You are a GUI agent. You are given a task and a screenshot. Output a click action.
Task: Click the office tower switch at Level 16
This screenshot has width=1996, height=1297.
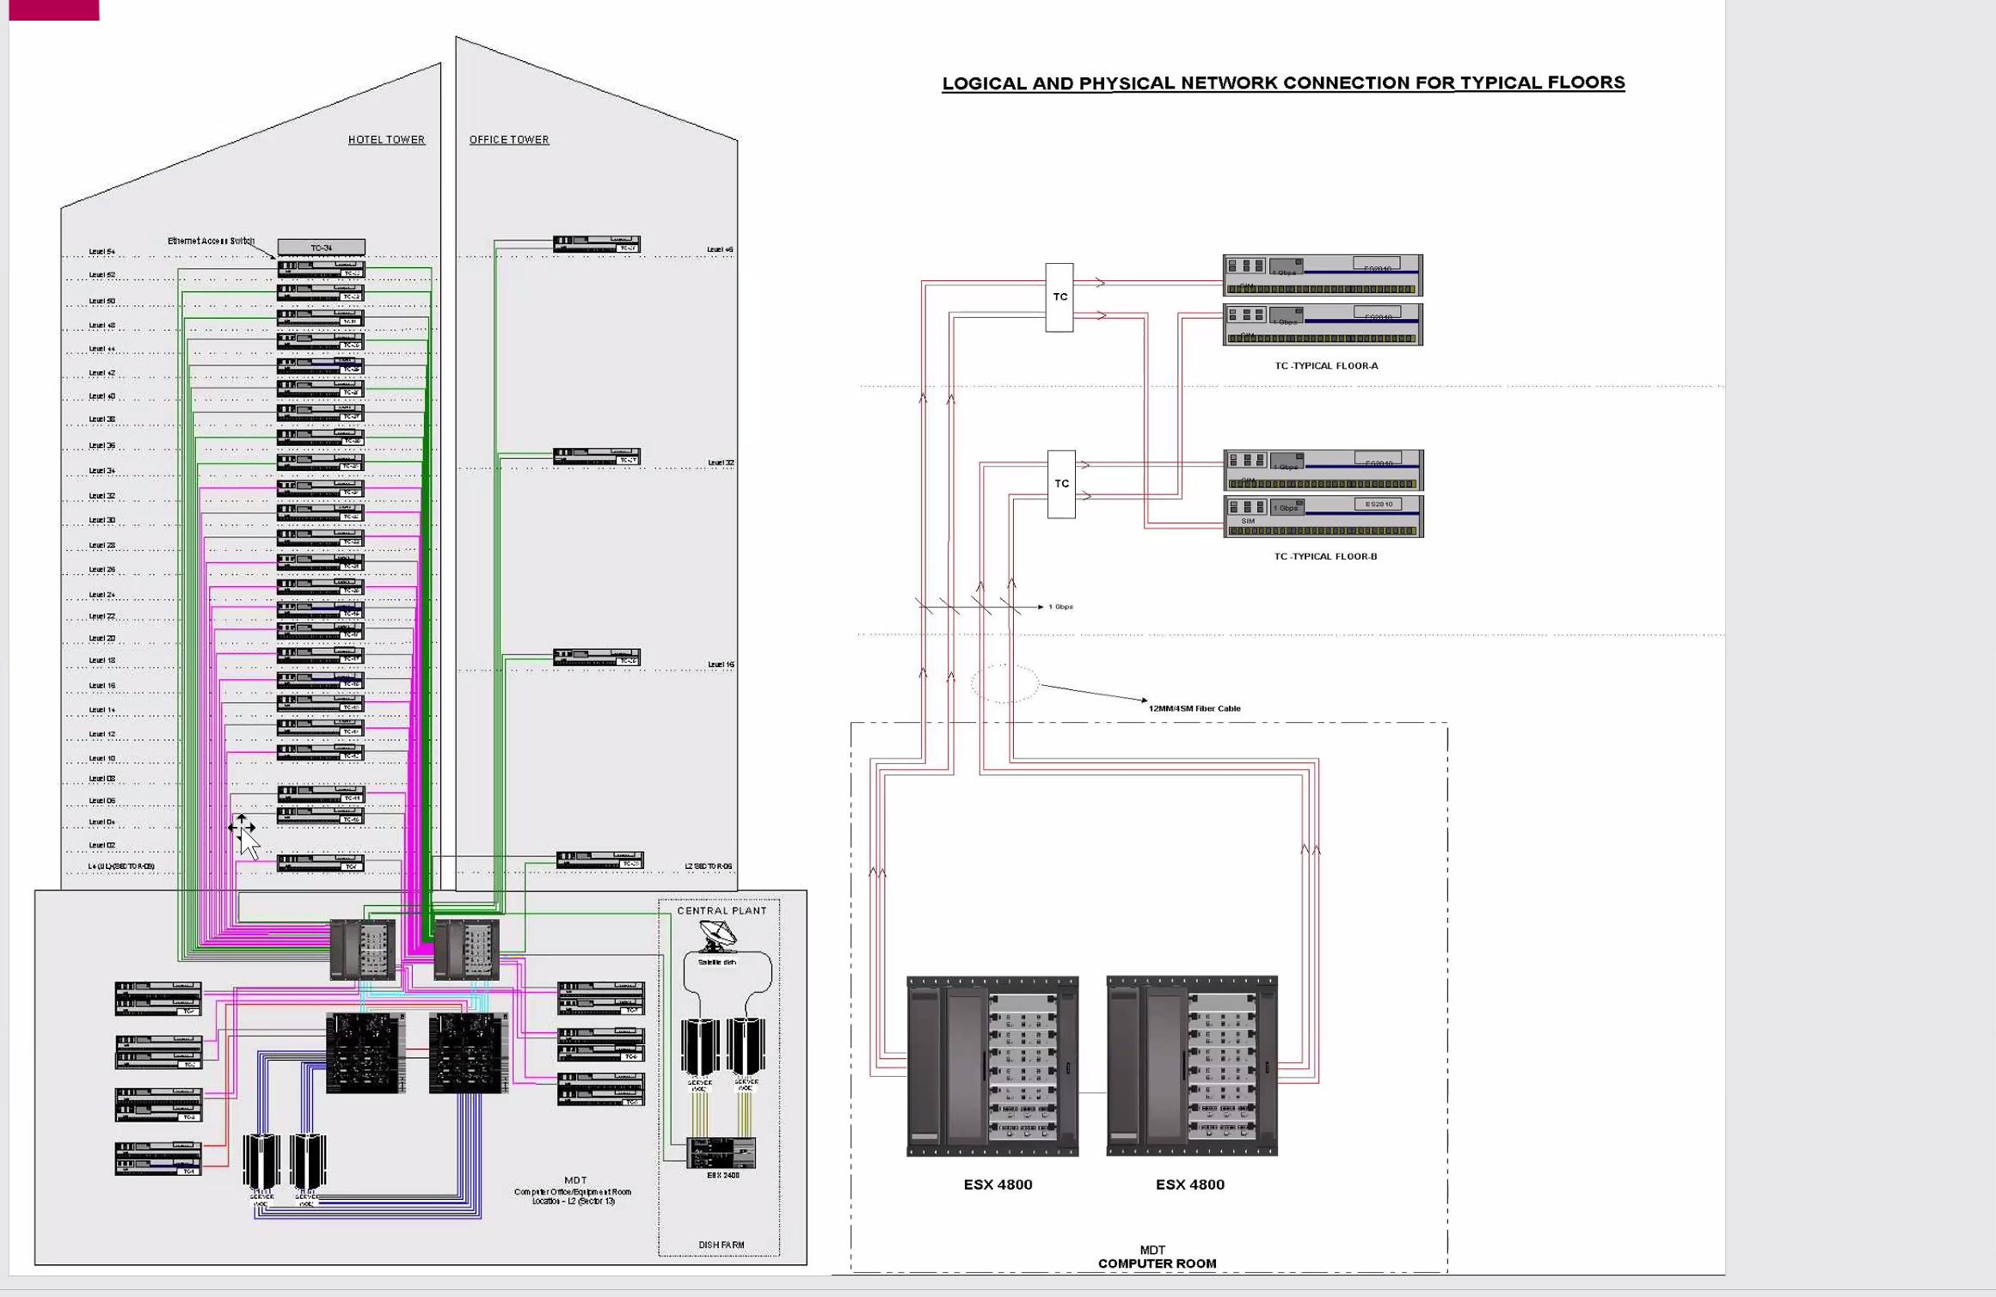pos(596,658)
